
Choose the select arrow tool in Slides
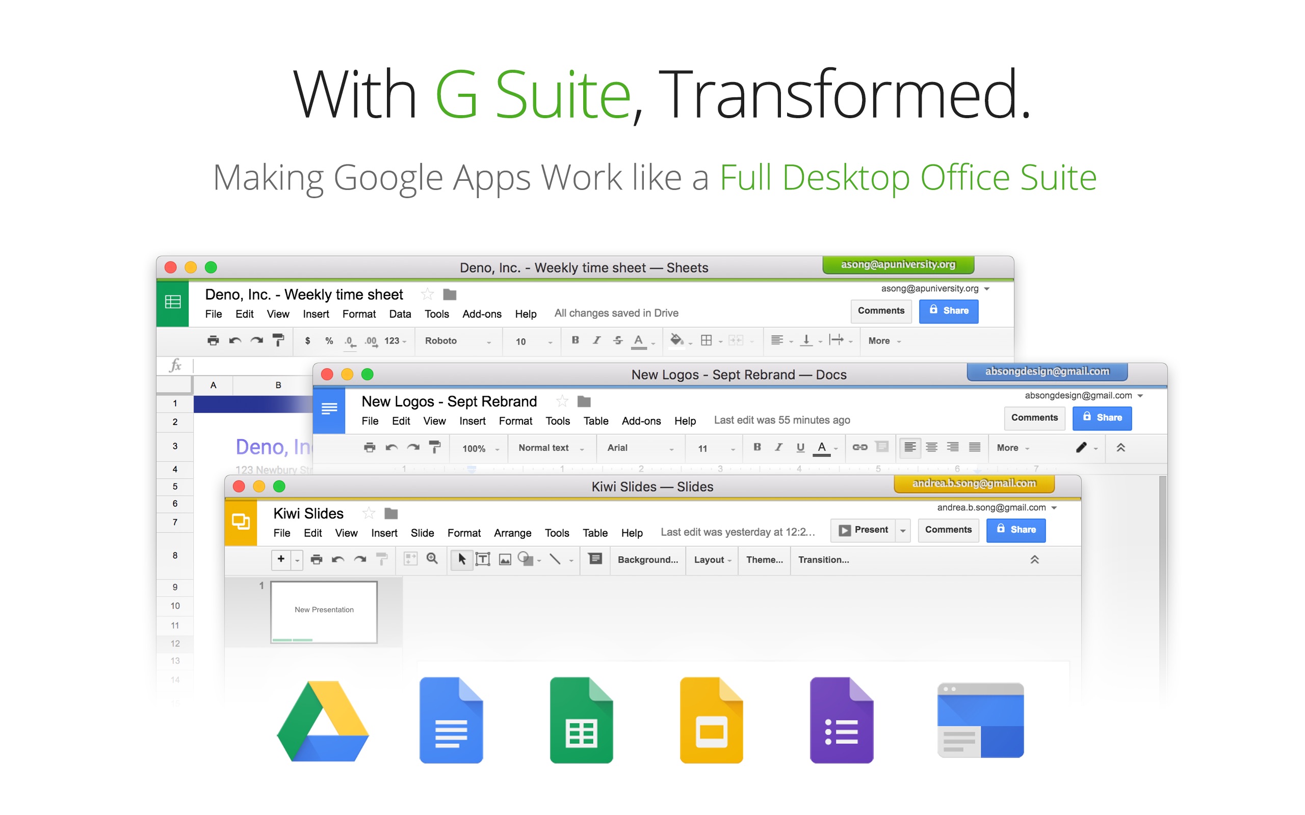[462, 559]
